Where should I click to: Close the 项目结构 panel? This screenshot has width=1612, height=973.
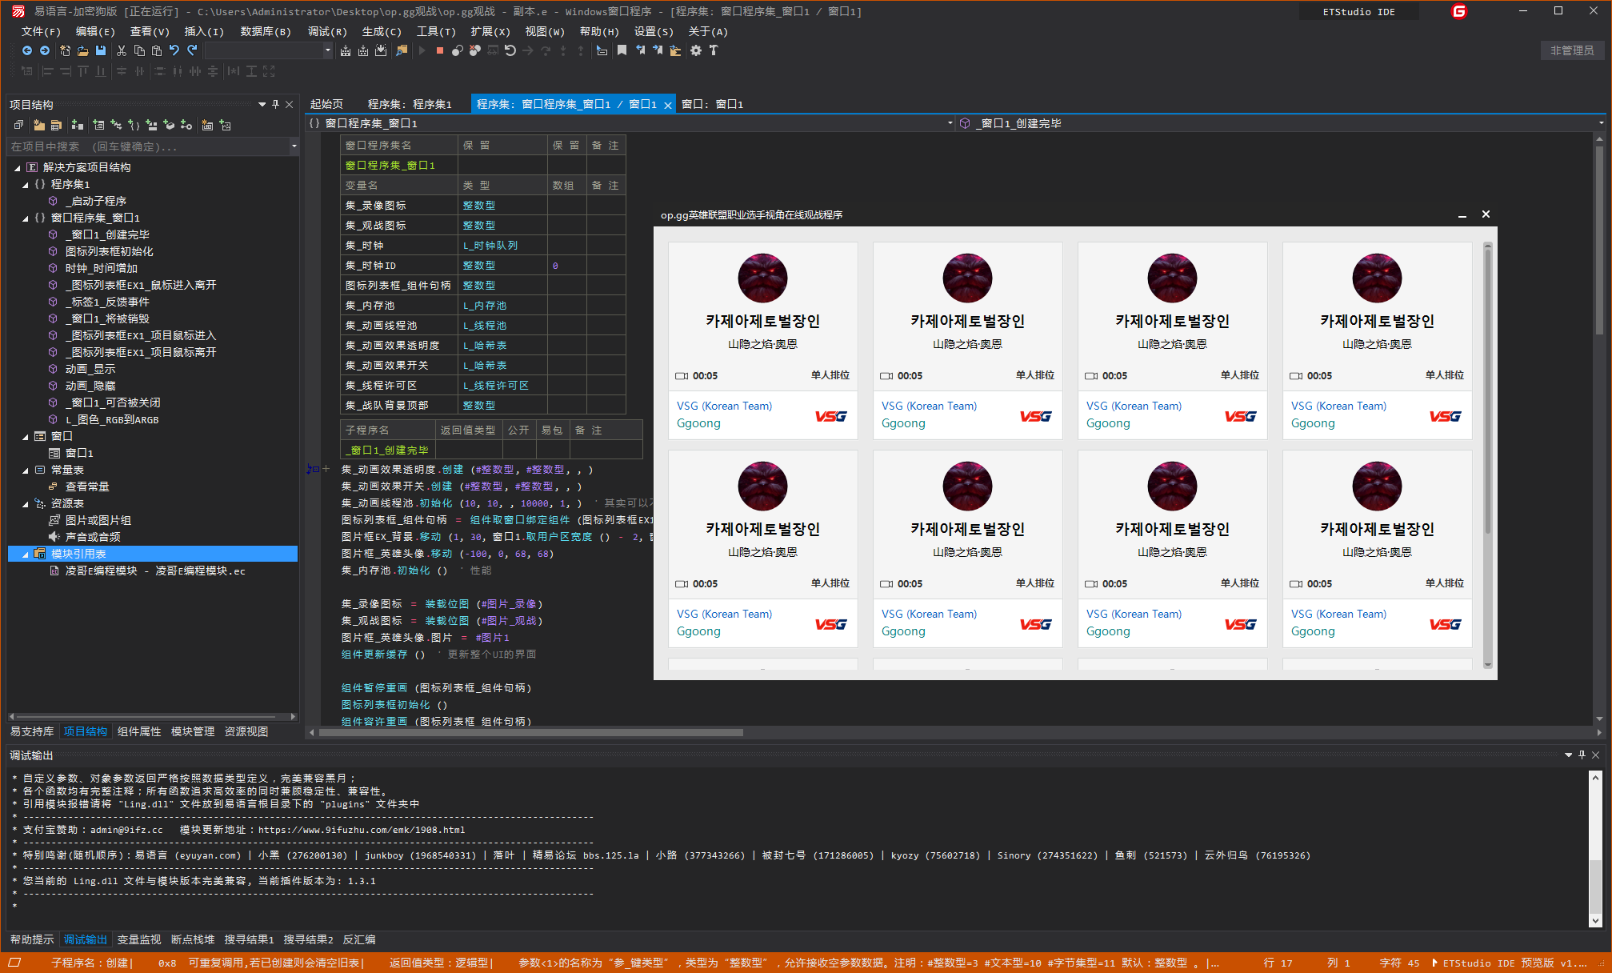[290, 104]
